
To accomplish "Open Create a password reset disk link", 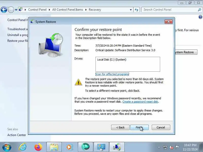I will coord(140,102).
